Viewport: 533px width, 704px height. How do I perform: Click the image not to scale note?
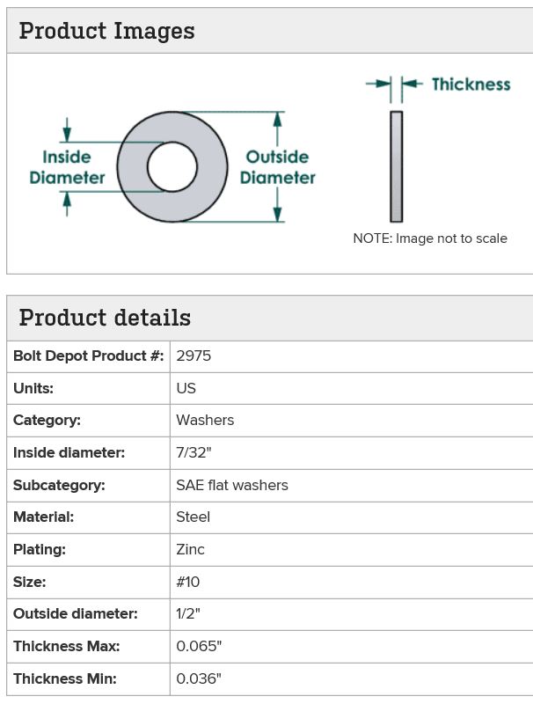click(x=430, y=238)
